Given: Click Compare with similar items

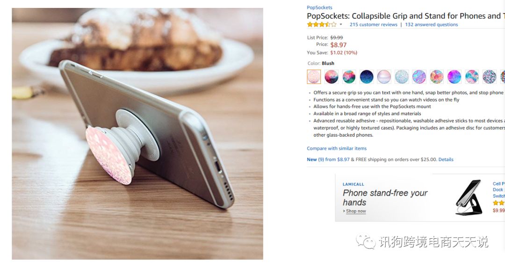Looking at the screenshot, I should (337, 148).
